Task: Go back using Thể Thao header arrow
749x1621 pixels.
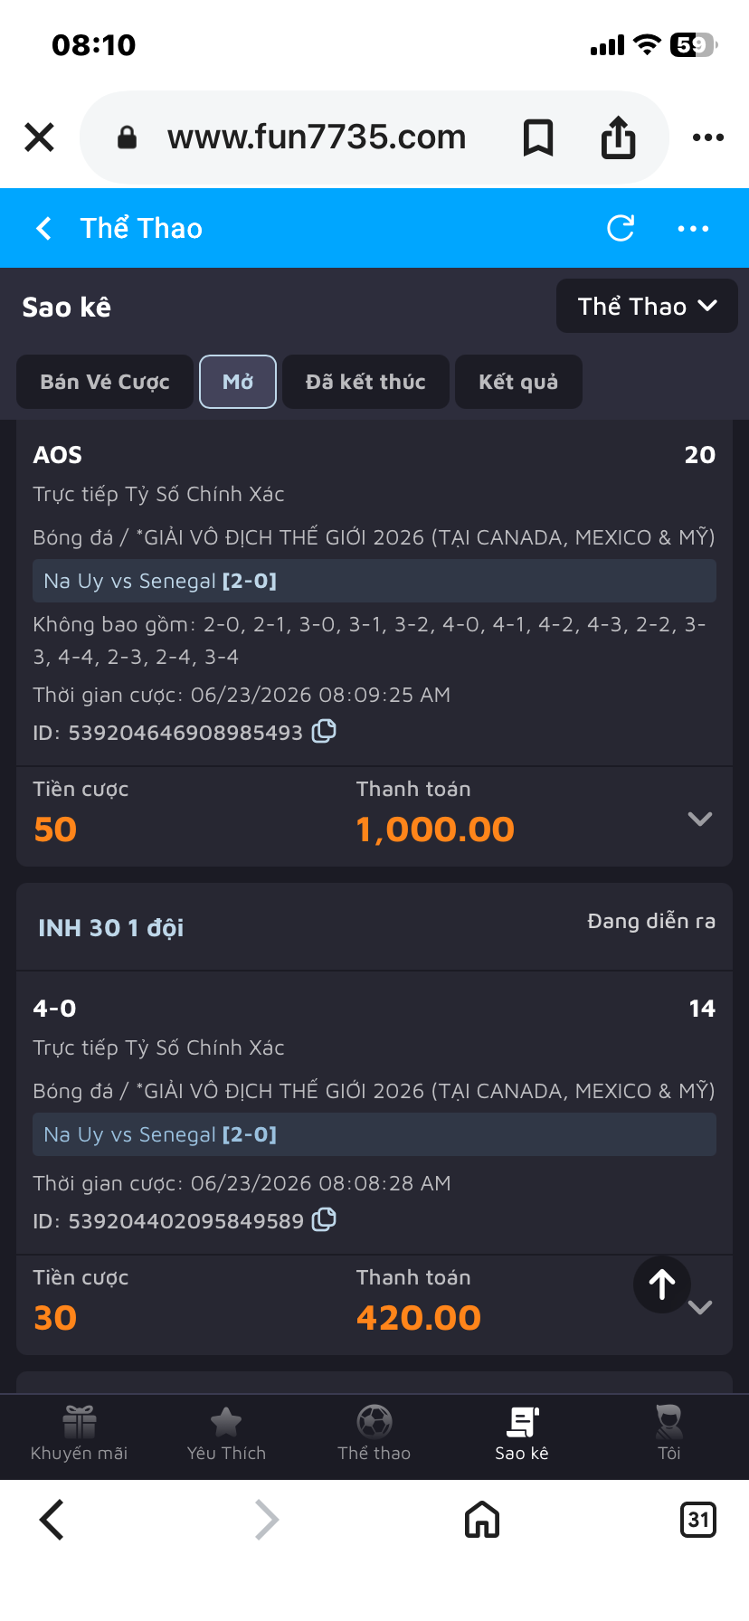Action: coord(43,228)
